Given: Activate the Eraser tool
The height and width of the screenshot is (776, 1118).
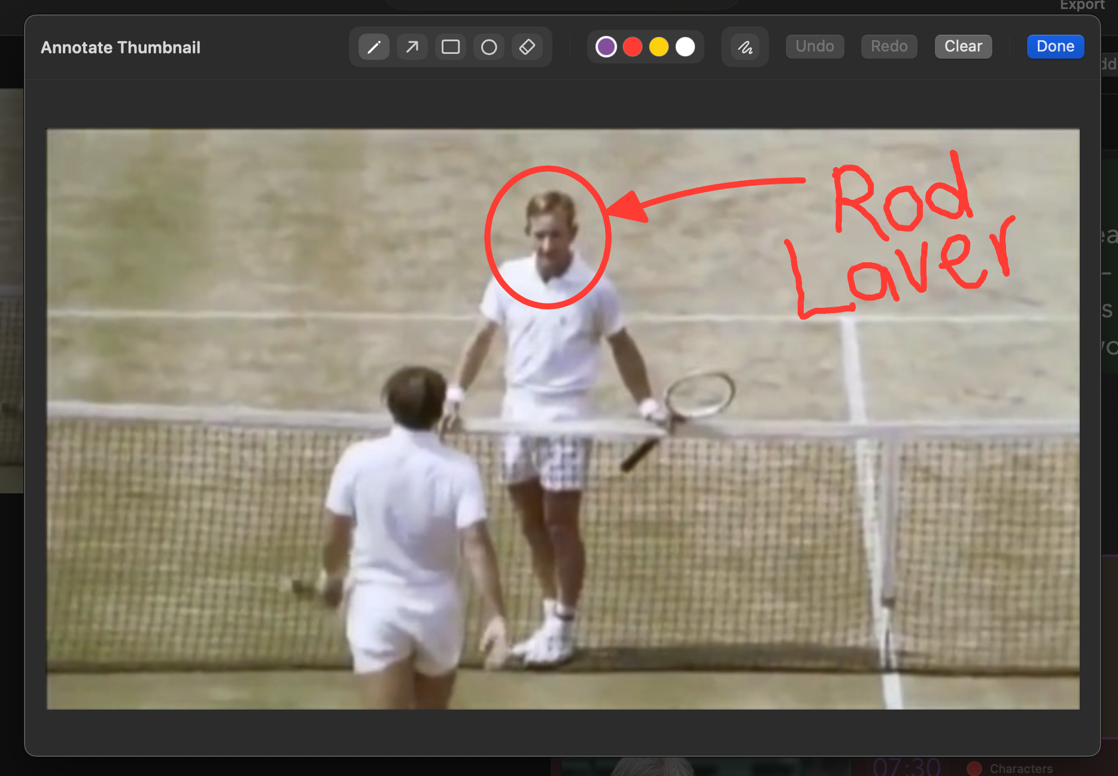Looking at the screenshot, I should [x=527, y=47].
